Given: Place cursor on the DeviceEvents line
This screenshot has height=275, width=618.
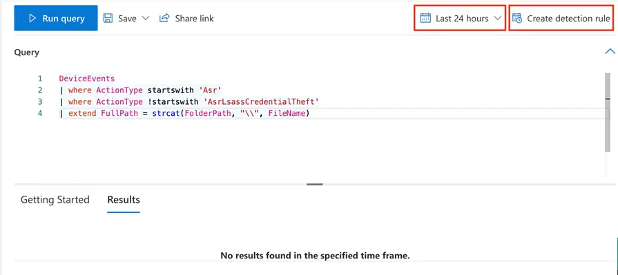Looking at the screenshot, I should [x=87, y=79].
